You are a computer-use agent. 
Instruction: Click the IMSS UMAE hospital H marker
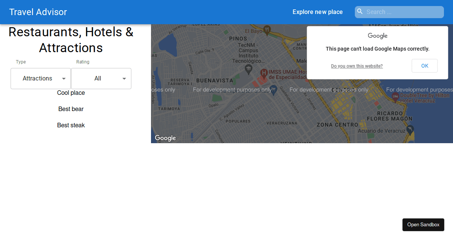pos(264,72)
